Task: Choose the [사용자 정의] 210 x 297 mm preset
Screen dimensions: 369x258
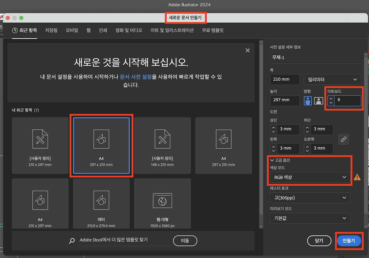Action: pos(40,146)
